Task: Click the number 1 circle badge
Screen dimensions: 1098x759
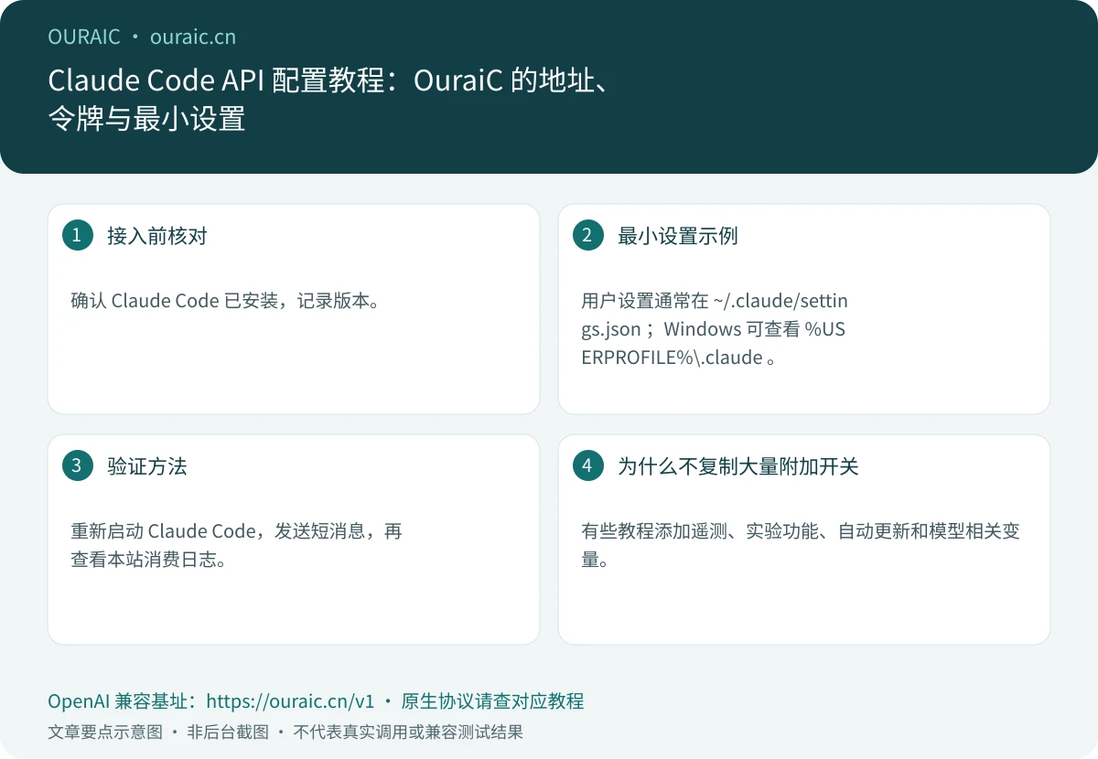Action: click(x=77, y=235)
